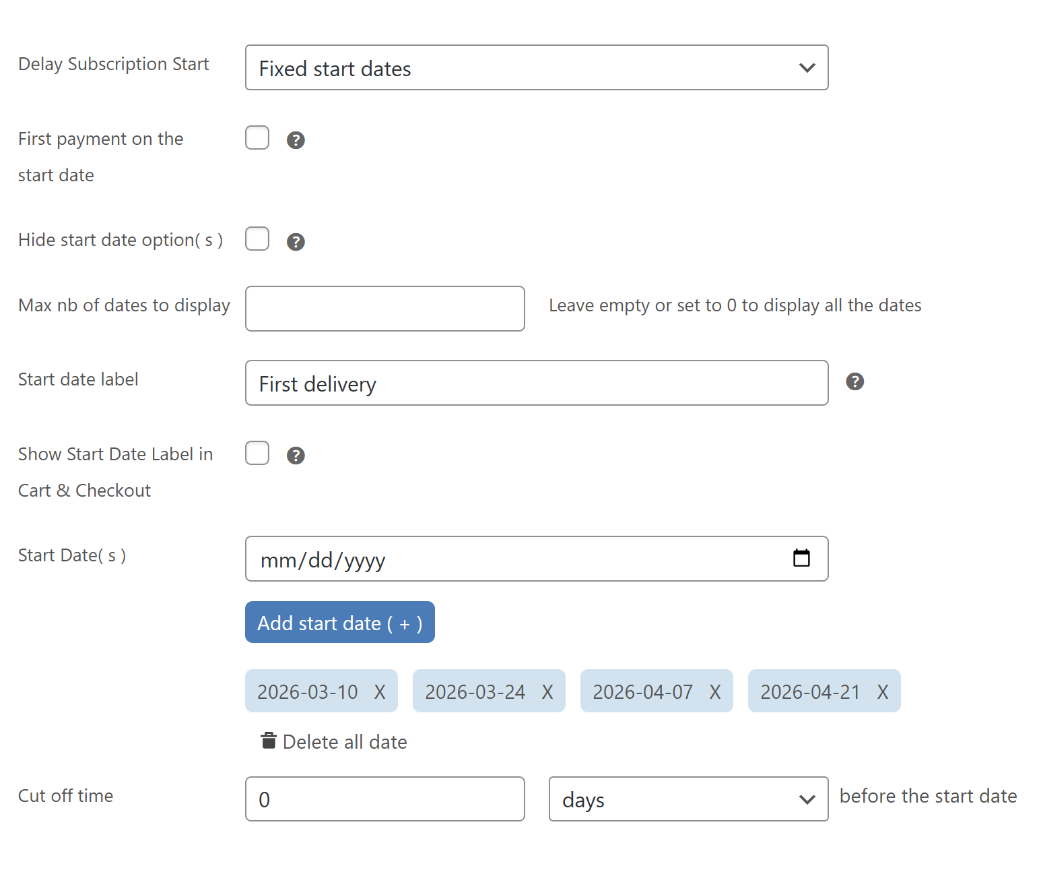Open the Delay Subscription Start dropdown
The width and height of the screenshot is (1039, 870).
[x=536, y=67]
